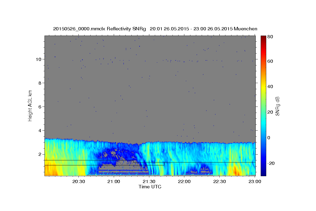Image resolution: width=316 pixels, height=211 pixels.
Task: Select the 22:00 time tick label
Action: (x=184, y=181)
